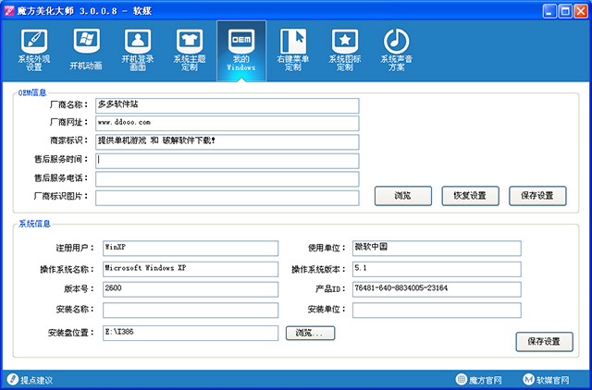This screenshot has width=592, height=390.
Task: Open 系统声音方案 sound scheme section
Action: coord(397,50)
